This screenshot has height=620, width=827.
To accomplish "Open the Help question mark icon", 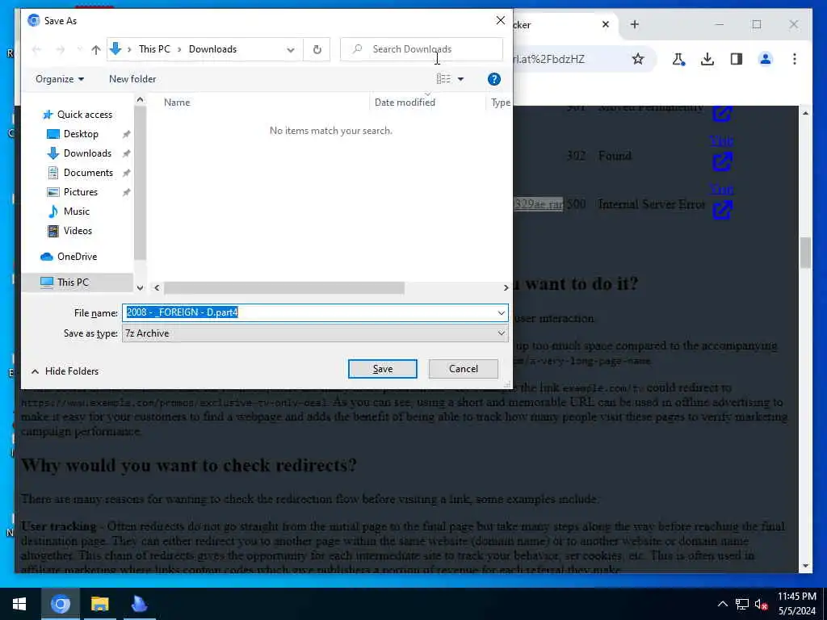I will click(493, 79).
